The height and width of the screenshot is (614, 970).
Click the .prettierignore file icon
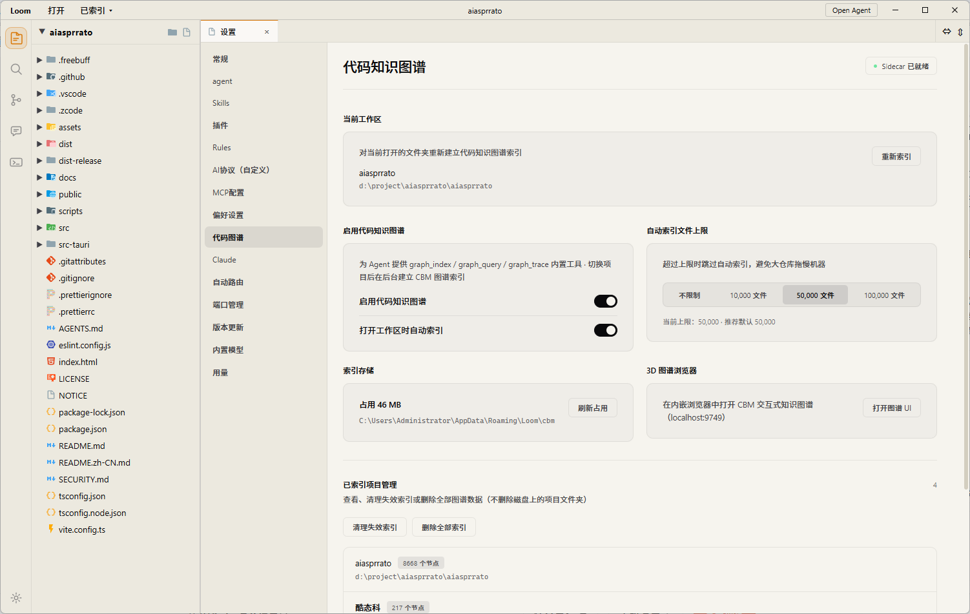click(x=51, y=295)
